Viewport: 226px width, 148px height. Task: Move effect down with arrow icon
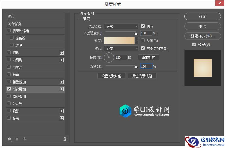point(25,139)
